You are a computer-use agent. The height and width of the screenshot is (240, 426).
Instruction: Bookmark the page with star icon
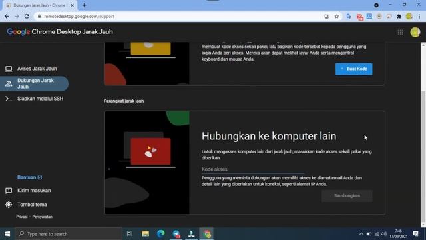[337, 16]
